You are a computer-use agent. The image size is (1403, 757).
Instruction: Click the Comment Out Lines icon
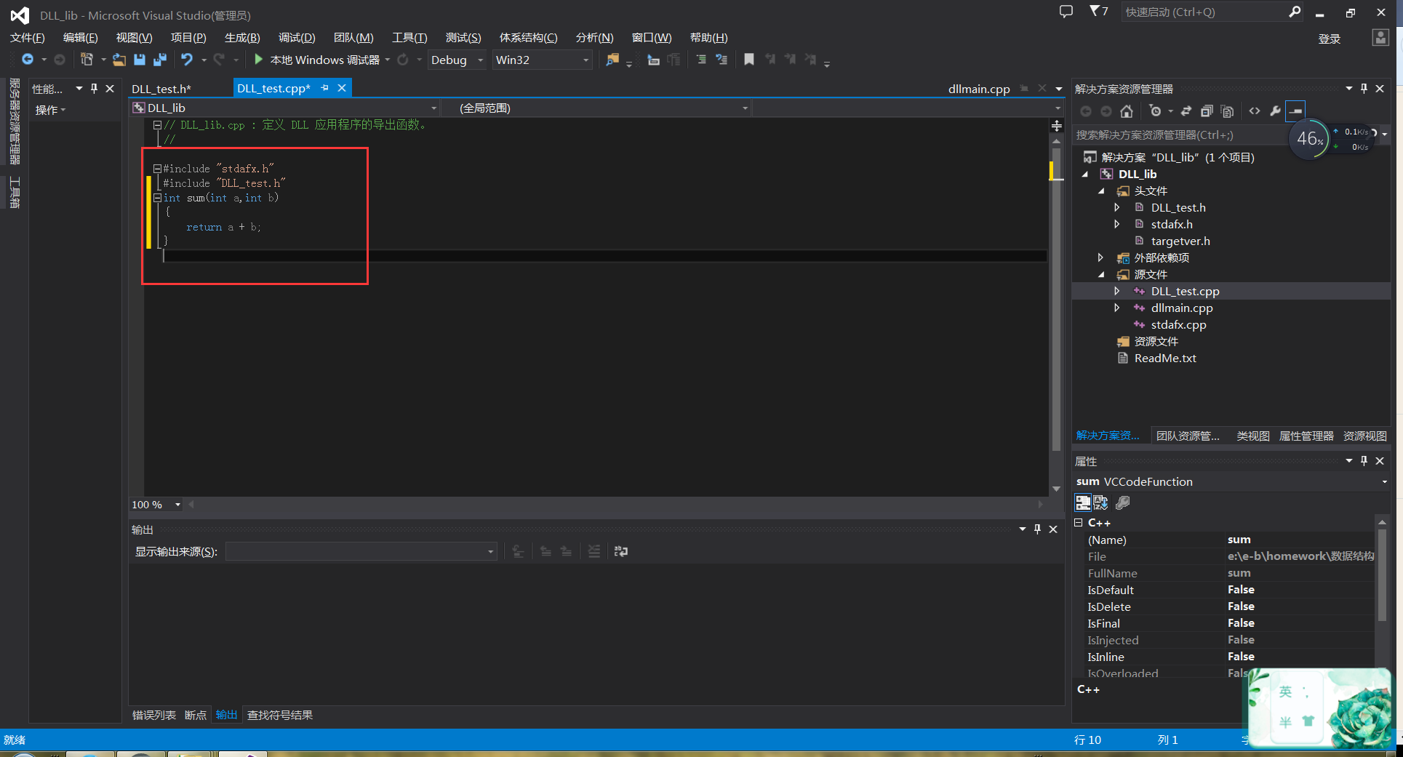click(701, 60)
